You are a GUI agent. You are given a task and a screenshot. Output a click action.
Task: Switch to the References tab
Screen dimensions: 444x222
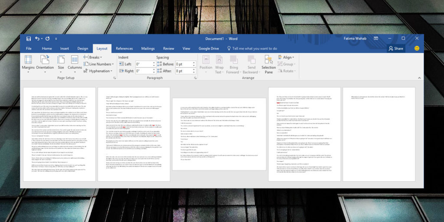point(124,49)
